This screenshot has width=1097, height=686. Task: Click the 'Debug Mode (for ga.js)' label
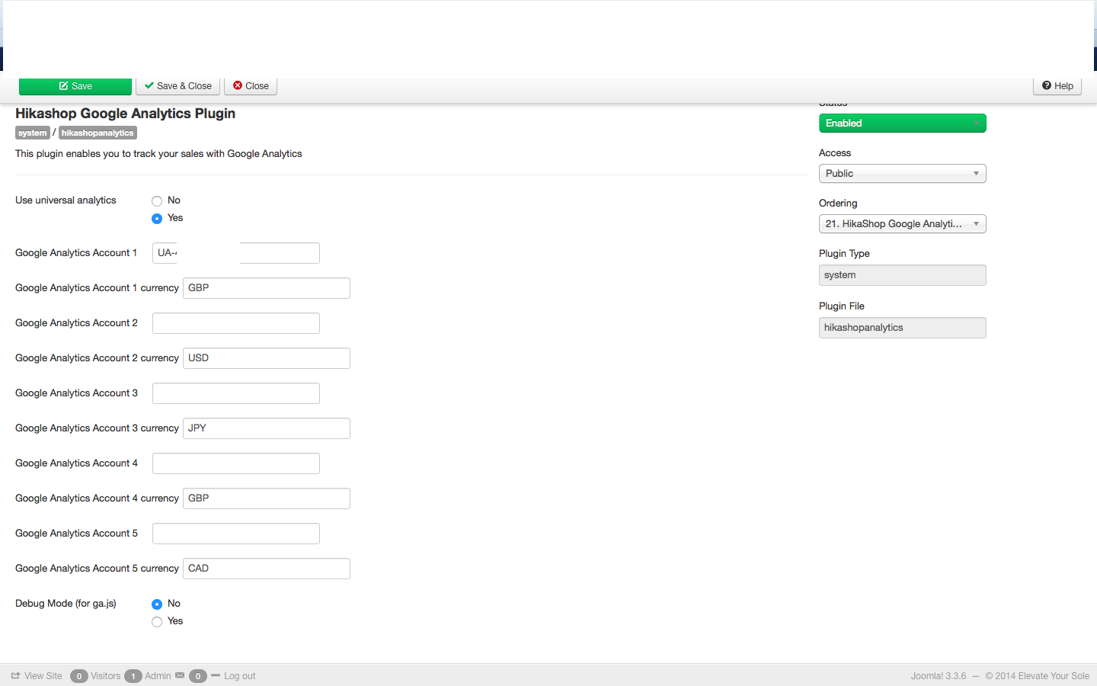[66, 604]
